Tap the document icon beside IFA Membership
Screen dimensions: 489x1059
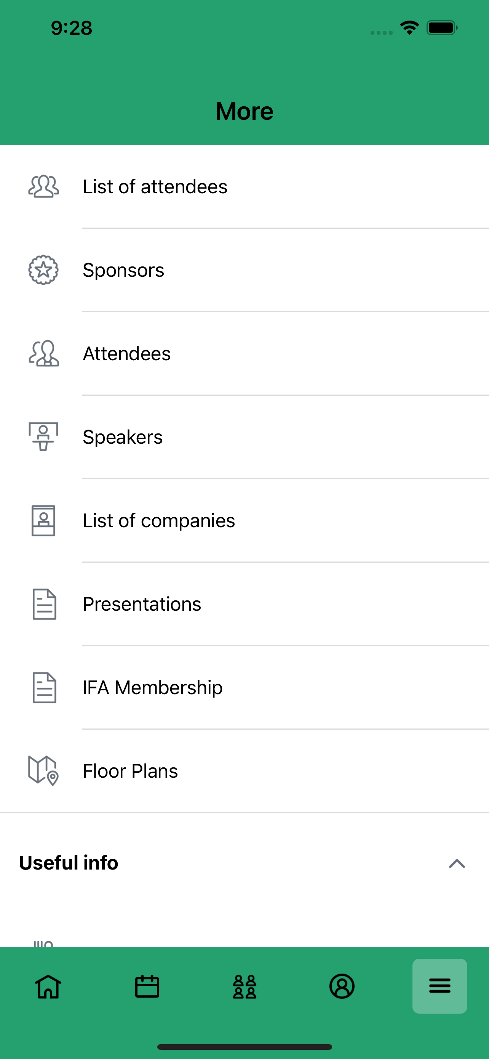click(x=44, y=687)
